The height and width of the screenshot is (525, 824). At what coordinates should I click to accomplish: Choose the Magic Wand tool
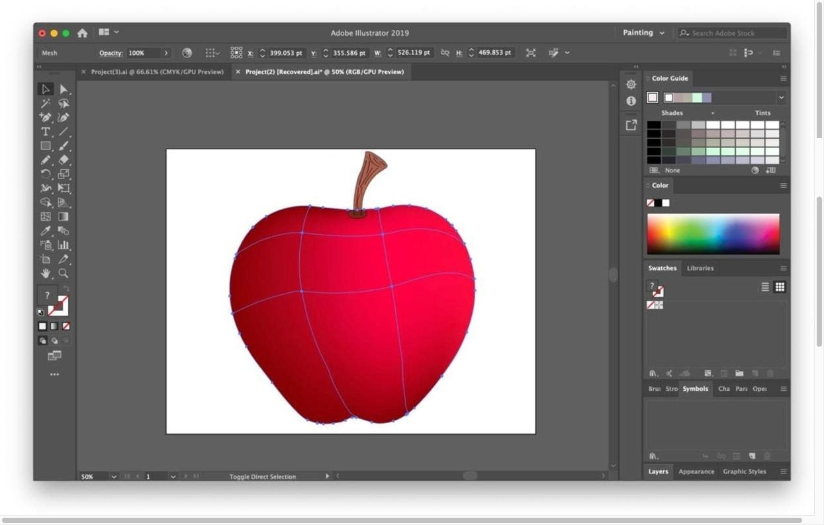coord(46,104)
